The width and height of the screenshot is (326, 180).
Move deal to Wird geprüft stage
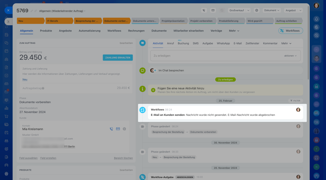[x=260, y=21]
